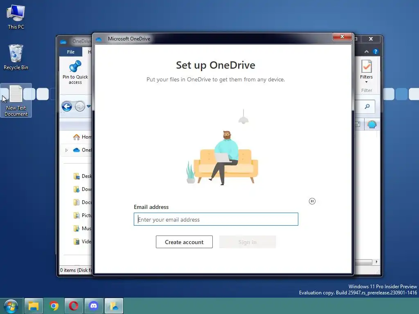Open Videos folder in navigation pane
The height and width of the screenshot is (314, 419).
(x=82, y=241)
